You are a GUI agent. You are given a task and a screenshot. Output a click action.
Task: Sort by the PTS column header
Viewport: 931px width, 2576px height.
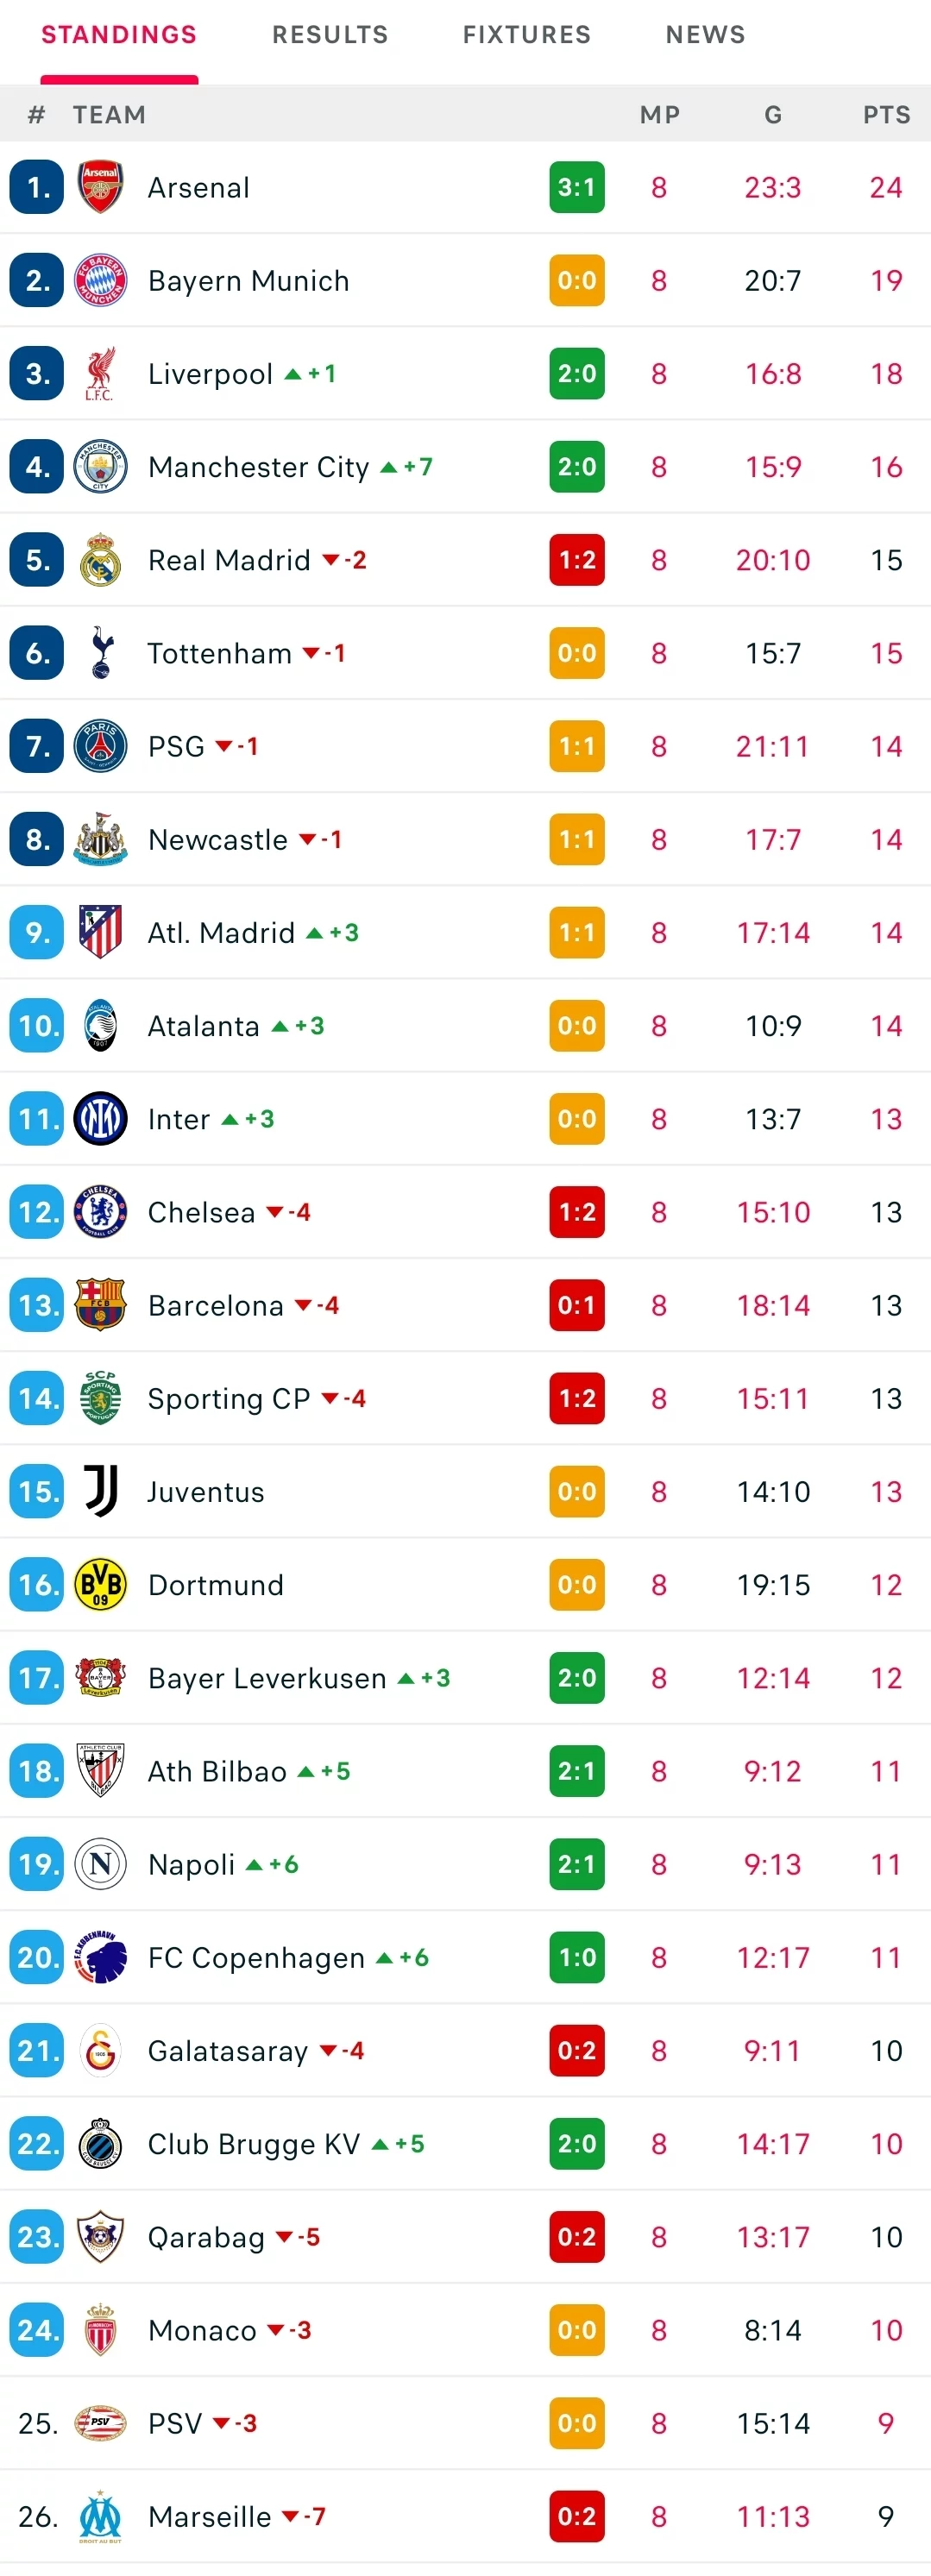887,115
